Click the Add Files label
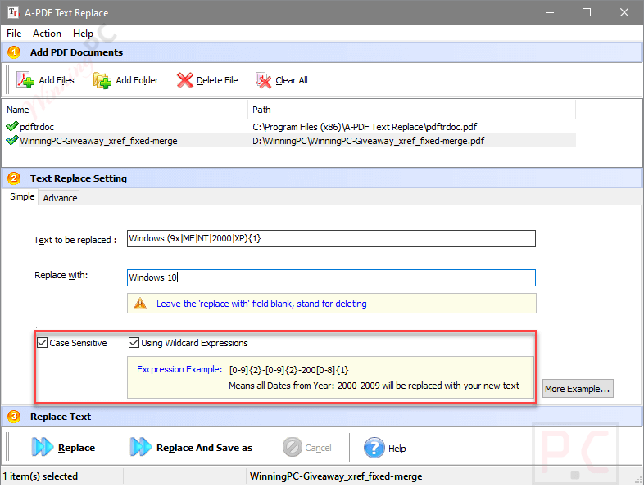644x487 pixels. [57, 80]
